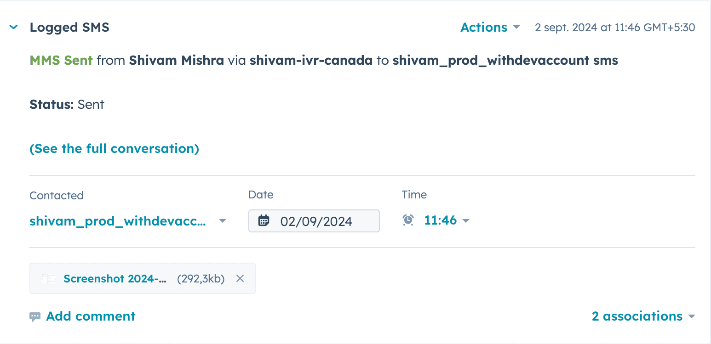Click the alarm clock icon under Time
The width and height of the screenshot is (711, 344).
408,220
